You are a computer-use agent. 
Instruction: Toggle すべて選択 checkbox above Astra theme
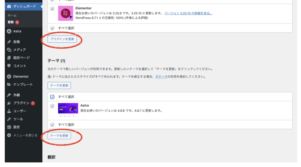click(x=52, y=97)
